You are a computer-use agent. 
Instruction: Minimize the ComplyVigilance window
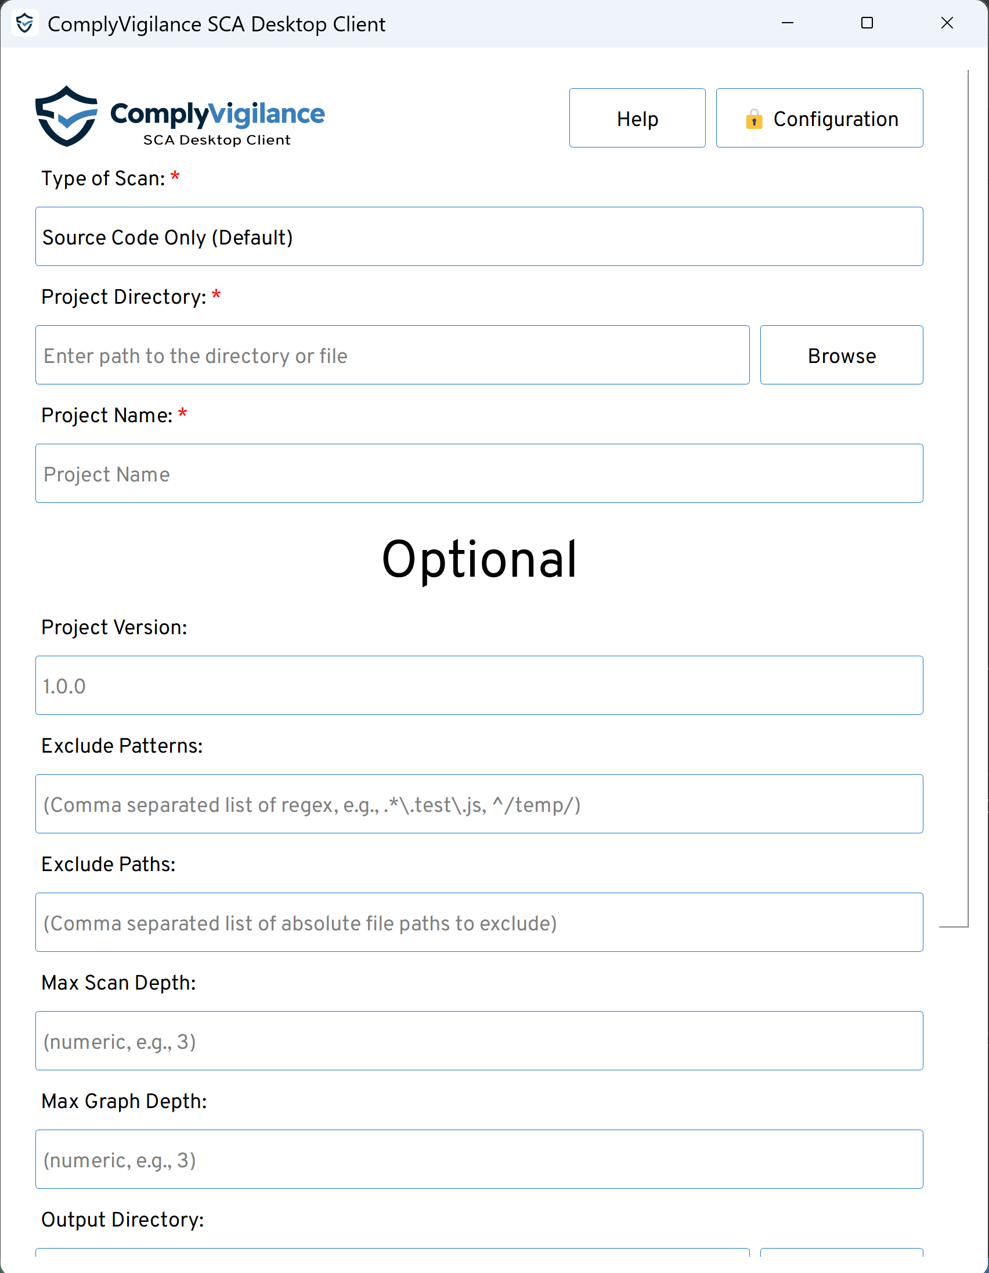point(787,23)
